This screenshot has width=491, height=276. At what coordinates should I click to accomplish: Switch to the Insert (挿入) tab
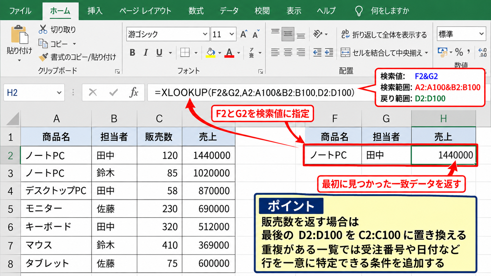(95, 11)
